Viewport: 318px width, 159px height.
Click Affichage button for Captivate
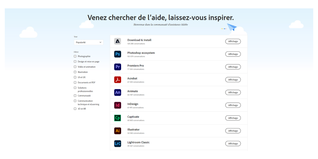click(233, 118)
